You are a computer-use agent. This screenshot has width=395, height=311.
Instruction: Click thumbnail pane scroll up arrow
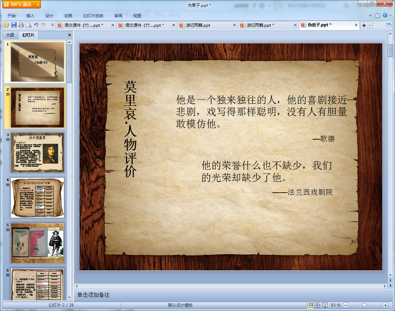coord(69,42)
